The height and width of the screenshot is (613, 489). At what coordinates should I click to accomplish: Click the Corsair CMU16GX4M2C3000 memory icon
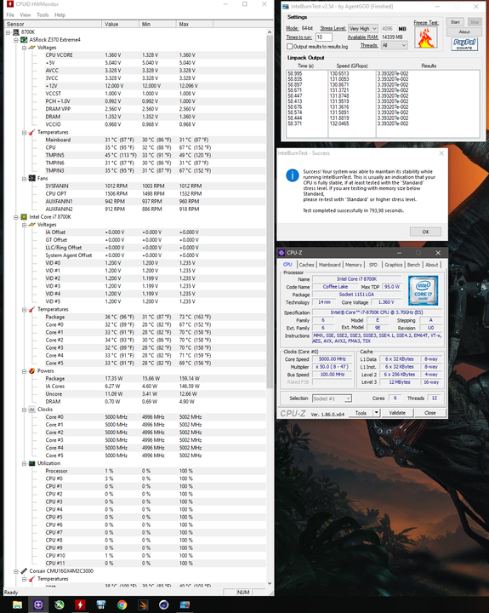(x=24, y=570)
